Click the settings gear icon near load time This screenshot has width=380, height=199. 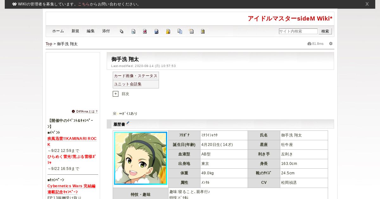[x=331, y=44]
